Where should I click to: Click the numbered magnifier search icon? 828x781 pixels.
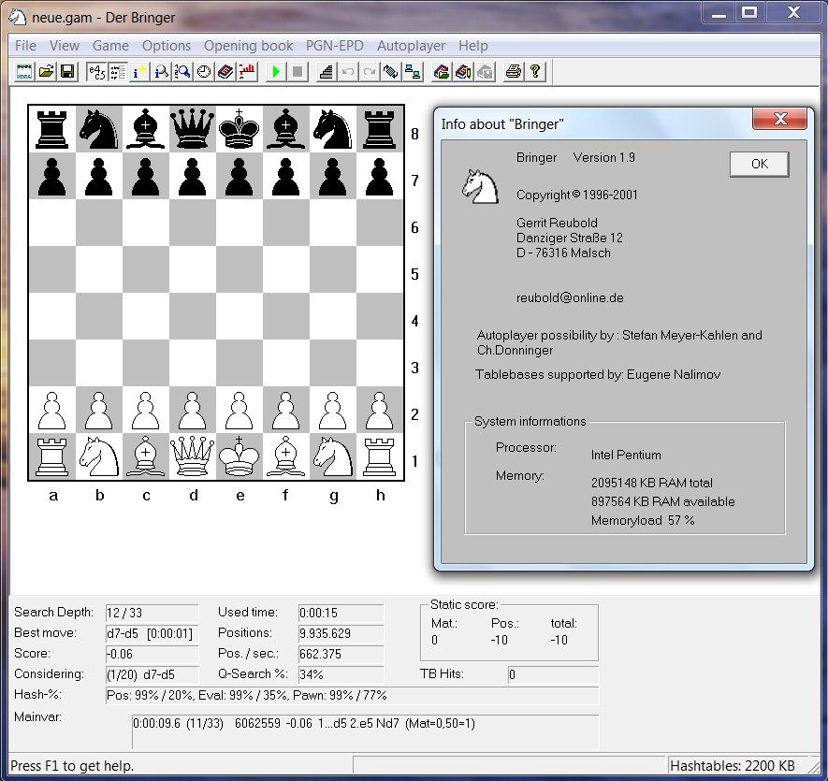click(x=182, y=71)
